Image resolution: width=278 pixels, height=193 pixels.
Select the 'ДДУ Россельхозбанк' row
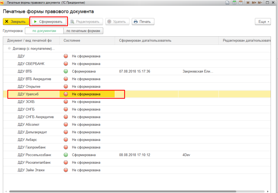(x=34, y=155)
